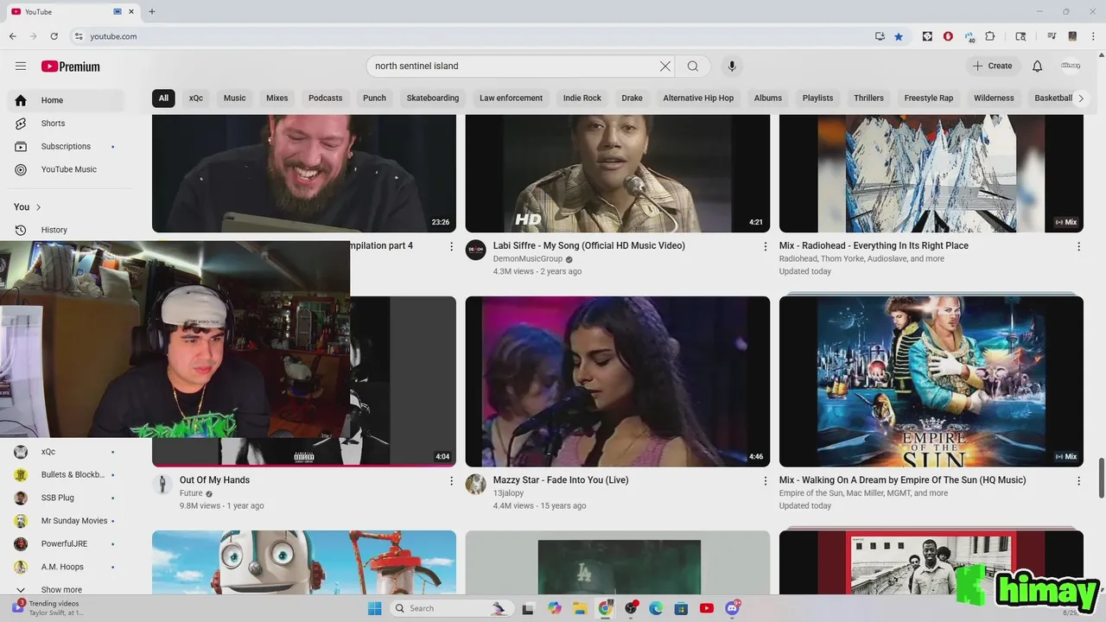
Task: Open Discord from the taskbar
Action: pos(733,608)
